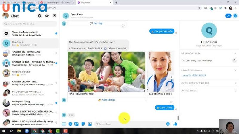The height and width of the screenshot is (134, 239).
Task: Click Tìm kiếm trong cuộc trò chuyện
Action: pyautogui.click(x=197, y=60)
